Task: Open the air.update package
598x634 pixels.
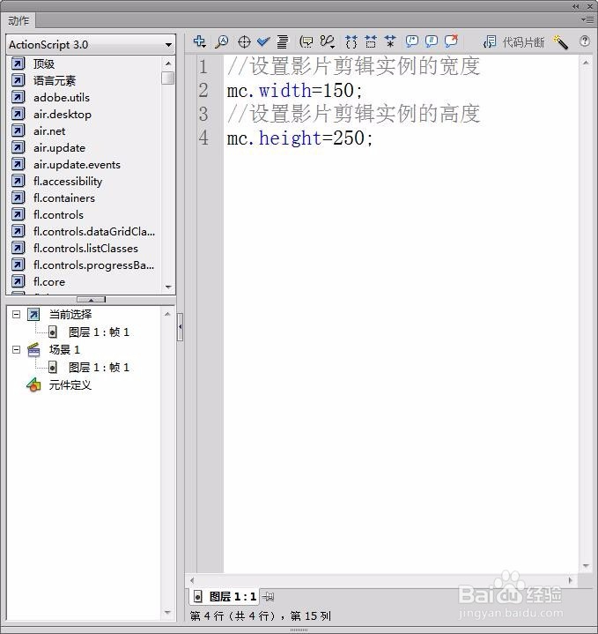Action: 59,148
